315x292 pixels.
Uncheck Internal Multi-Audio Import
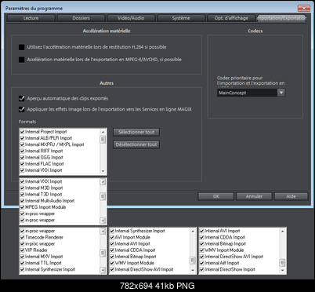pyautogui.click(x=23, y=201)
